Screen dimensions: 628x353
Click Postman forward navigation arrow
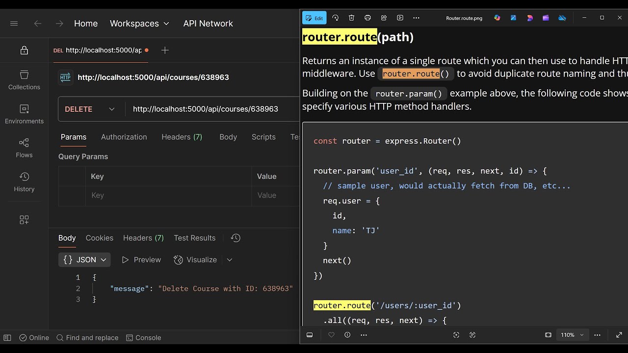(59, 24)
